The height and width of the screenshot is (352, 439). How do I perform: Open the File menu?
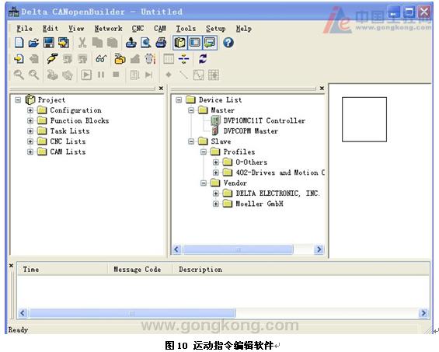coord(24,29)
